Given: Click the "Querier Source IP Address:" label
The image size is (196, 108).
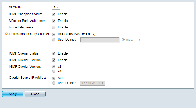Looking at the screenshot, I should pyautogui.click(x=28, y=78).
